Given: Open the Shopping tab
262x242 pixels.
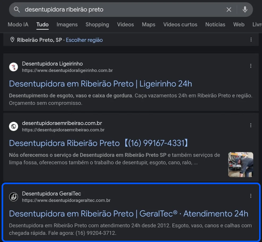Looking at the screenshot, I should pos(97,25).
